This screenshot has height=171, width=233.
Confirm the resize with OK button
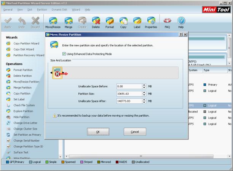point(98,132)
